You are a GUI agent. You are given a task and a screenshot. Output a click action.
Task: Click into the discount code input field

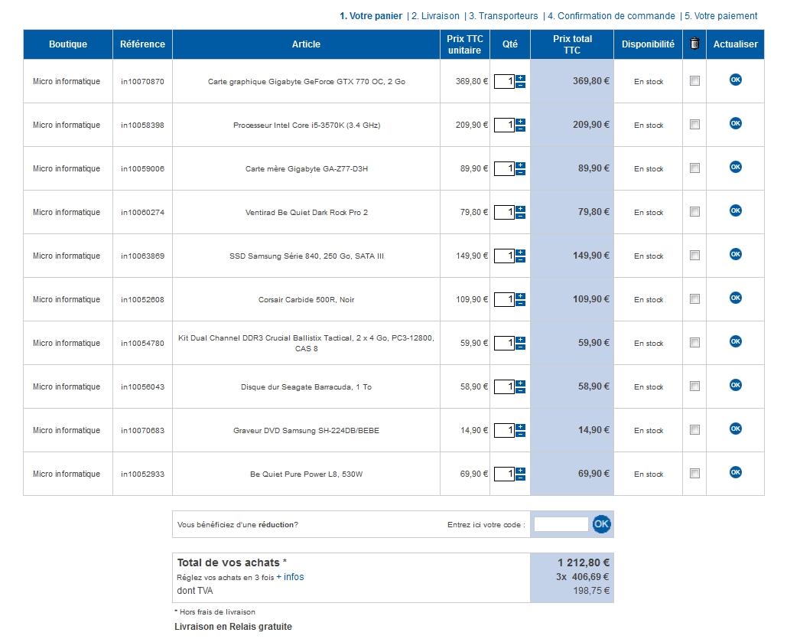pyautogui.click(x=561, y=524)
